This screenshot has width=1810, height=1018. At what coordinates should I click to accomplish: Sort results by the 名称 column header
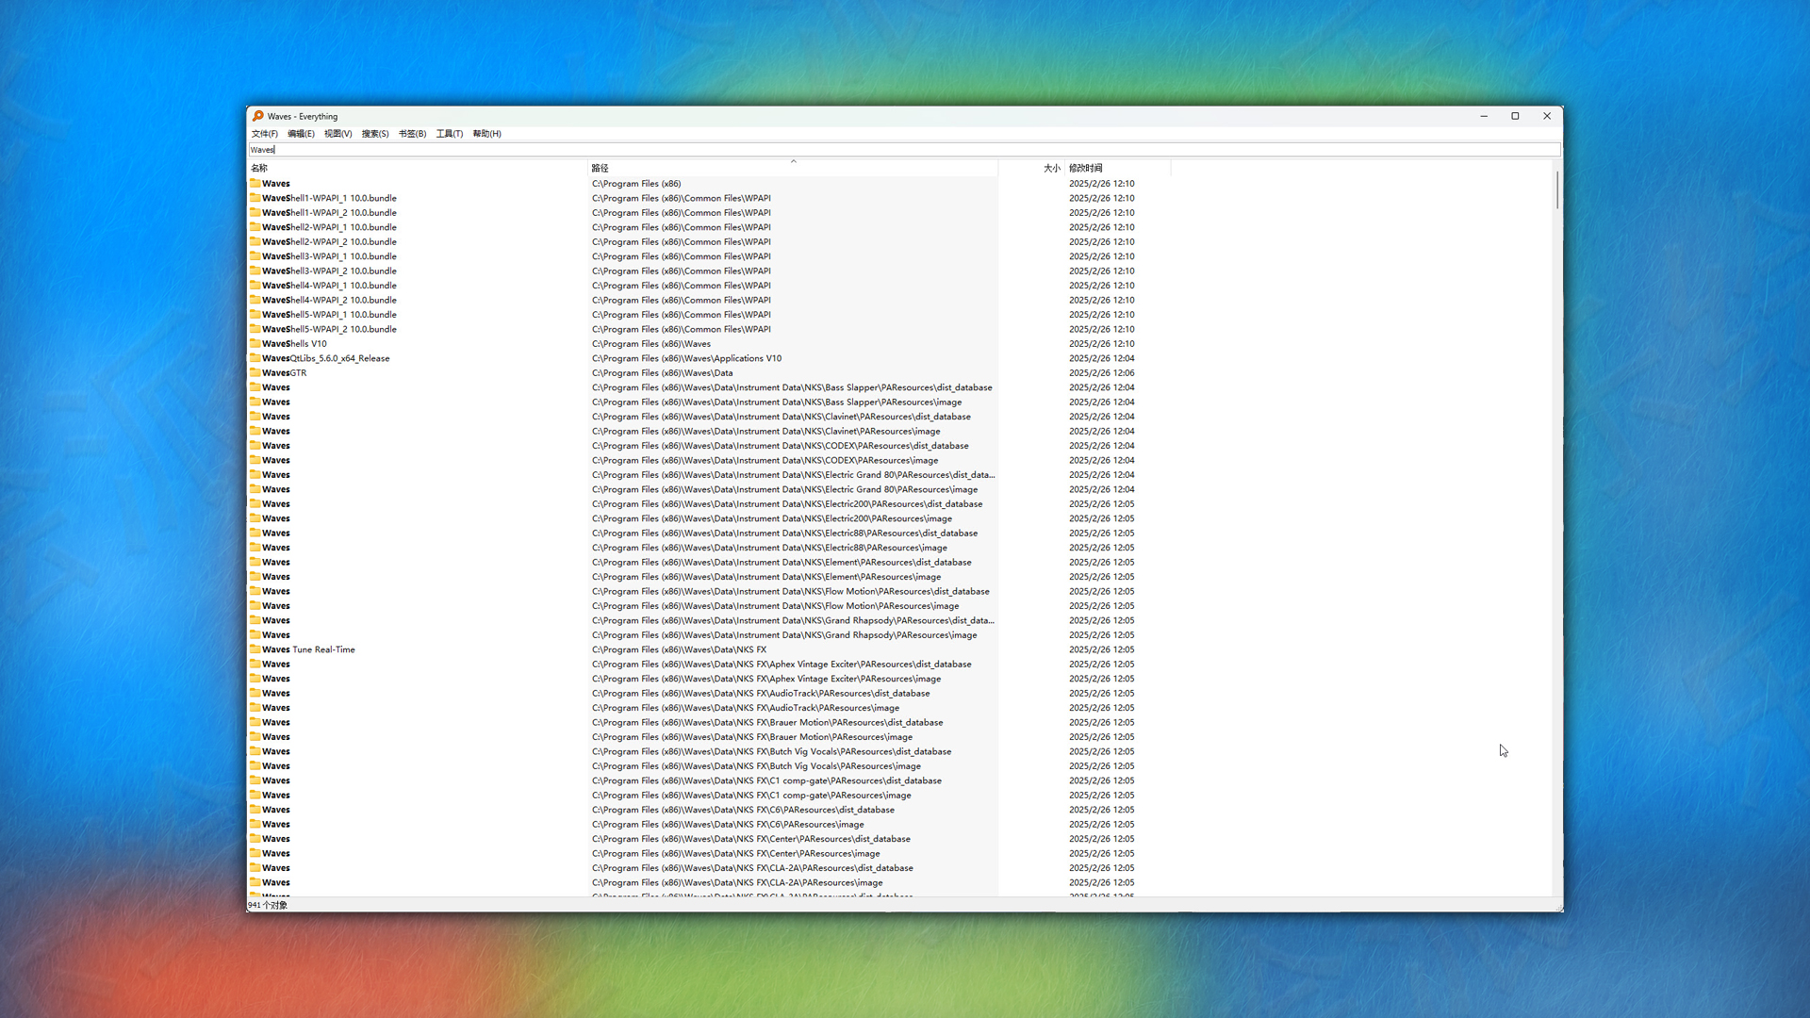(x=418, y=168)
